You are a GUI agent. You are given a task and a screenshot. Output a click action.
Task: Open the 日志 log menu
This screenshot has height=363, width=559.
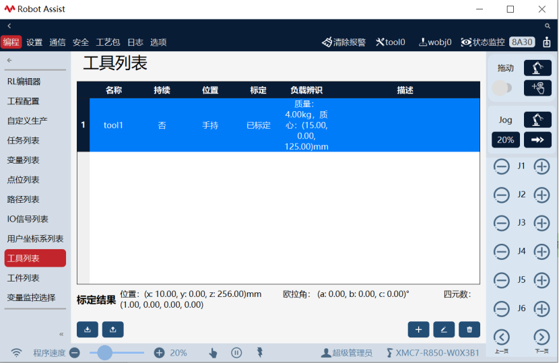[x=135, y=42]
